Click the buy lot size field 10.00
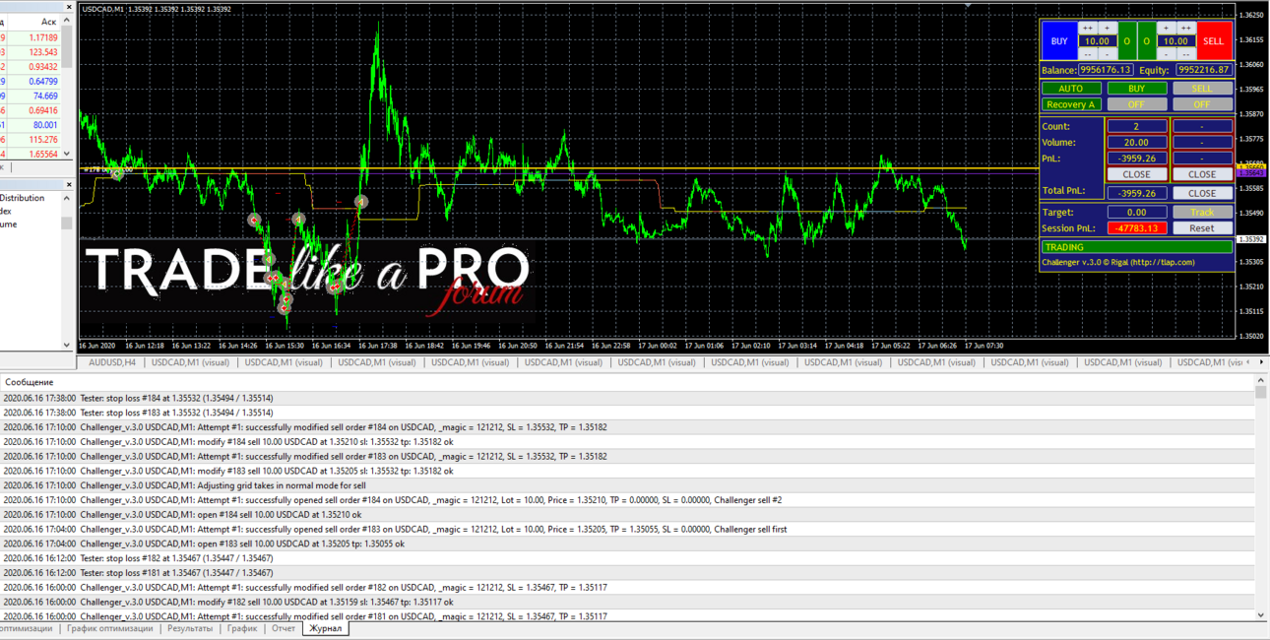1270x640 pixels. [1098, 40]
